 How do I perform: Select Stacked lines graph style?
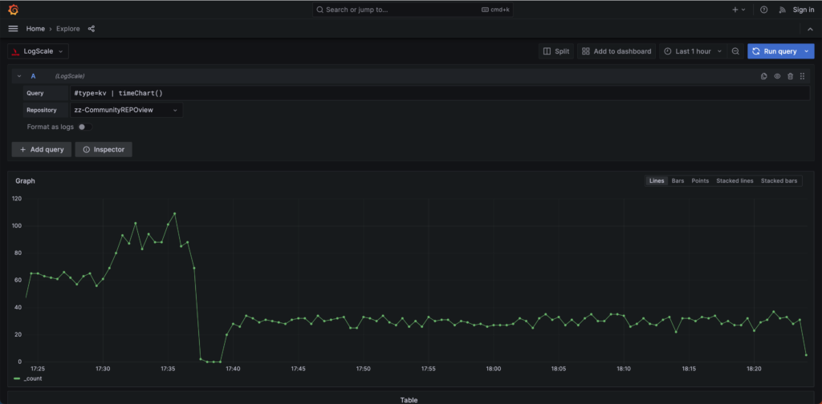pyautogui.click(x=735, y=180)
